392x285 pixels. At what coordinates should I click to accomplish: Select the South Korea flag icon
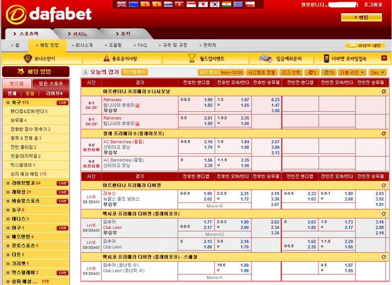215,4
